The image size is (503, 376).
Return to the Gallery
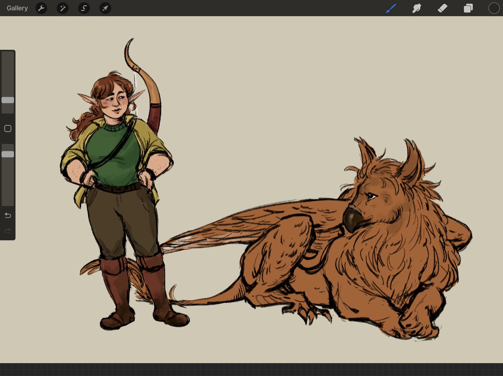click(x=17, y=8)
